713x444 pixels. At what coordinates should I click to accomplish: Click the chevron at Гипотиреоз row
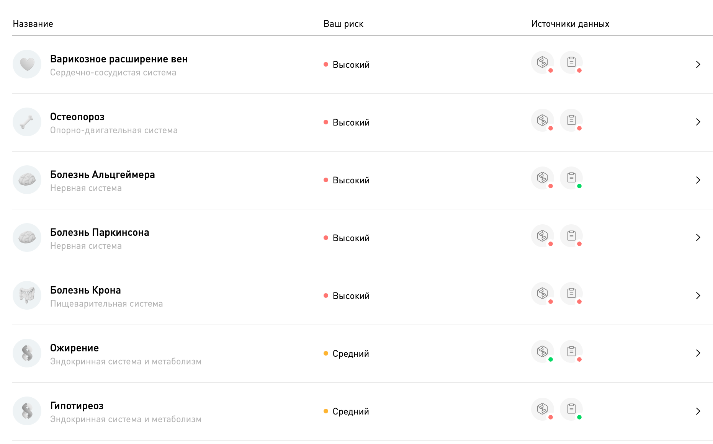click(x=698, y=411)
